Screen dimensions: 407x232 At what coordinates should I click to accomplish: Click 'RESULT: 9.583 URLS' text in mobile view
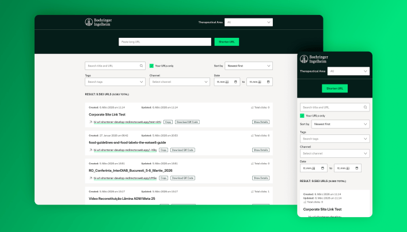pos(314,181)
